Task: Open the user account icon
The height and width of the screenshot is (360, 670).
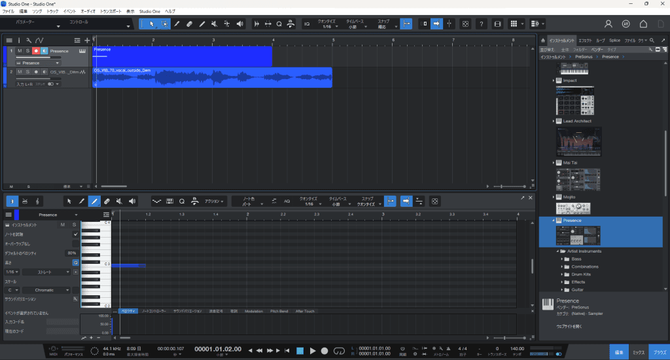Action: [x=608, y=24]
